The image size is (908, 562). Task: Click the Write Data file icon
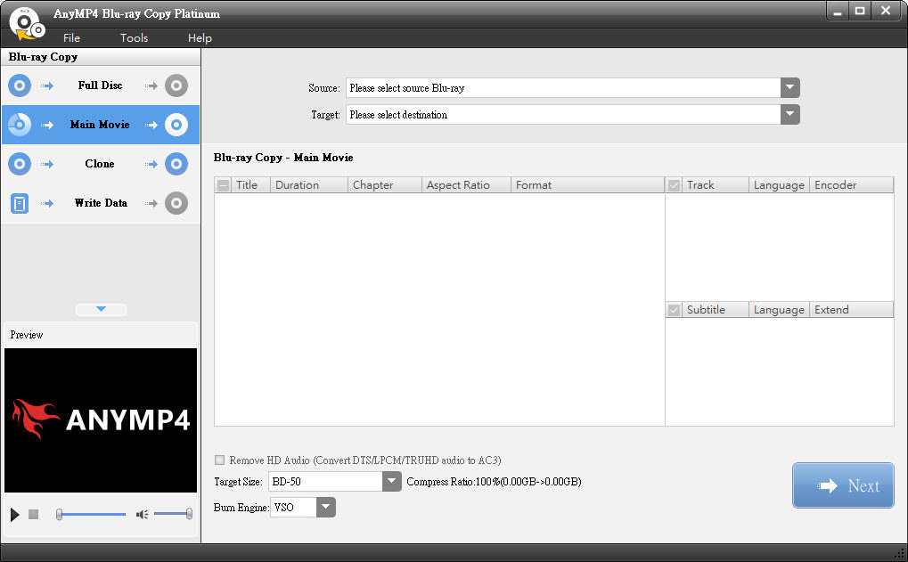[x=20, y=203]
